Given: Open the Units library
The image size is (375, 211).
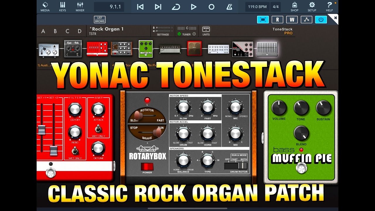Looking at the screenshot, I should coord(206,31).
